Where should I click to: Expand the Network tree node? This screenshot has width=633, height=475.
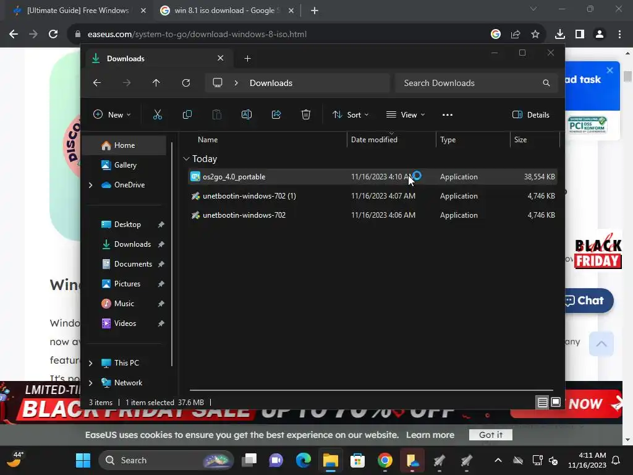pos(90,383)
